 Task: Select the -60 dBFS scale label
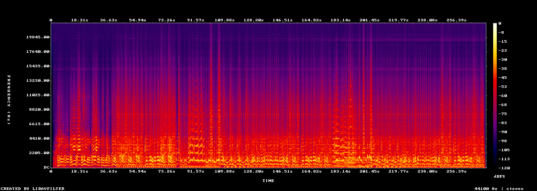[x=503, y=95]
